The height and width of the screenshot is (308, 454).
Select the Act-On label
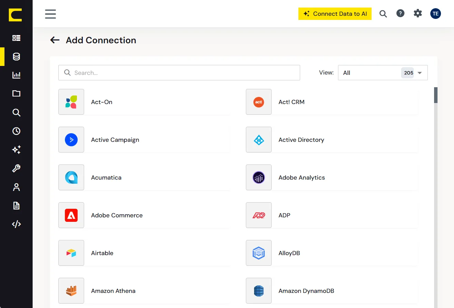(102, 102)
